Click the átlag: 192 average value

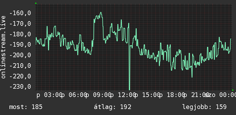pyautogui.click(x=113, y=107)
